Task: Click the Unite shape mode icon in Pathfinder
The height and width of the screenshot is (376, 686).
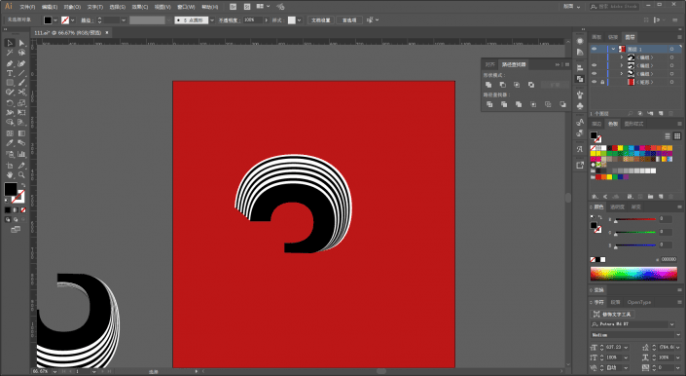Action: click(x=488, y=85)
